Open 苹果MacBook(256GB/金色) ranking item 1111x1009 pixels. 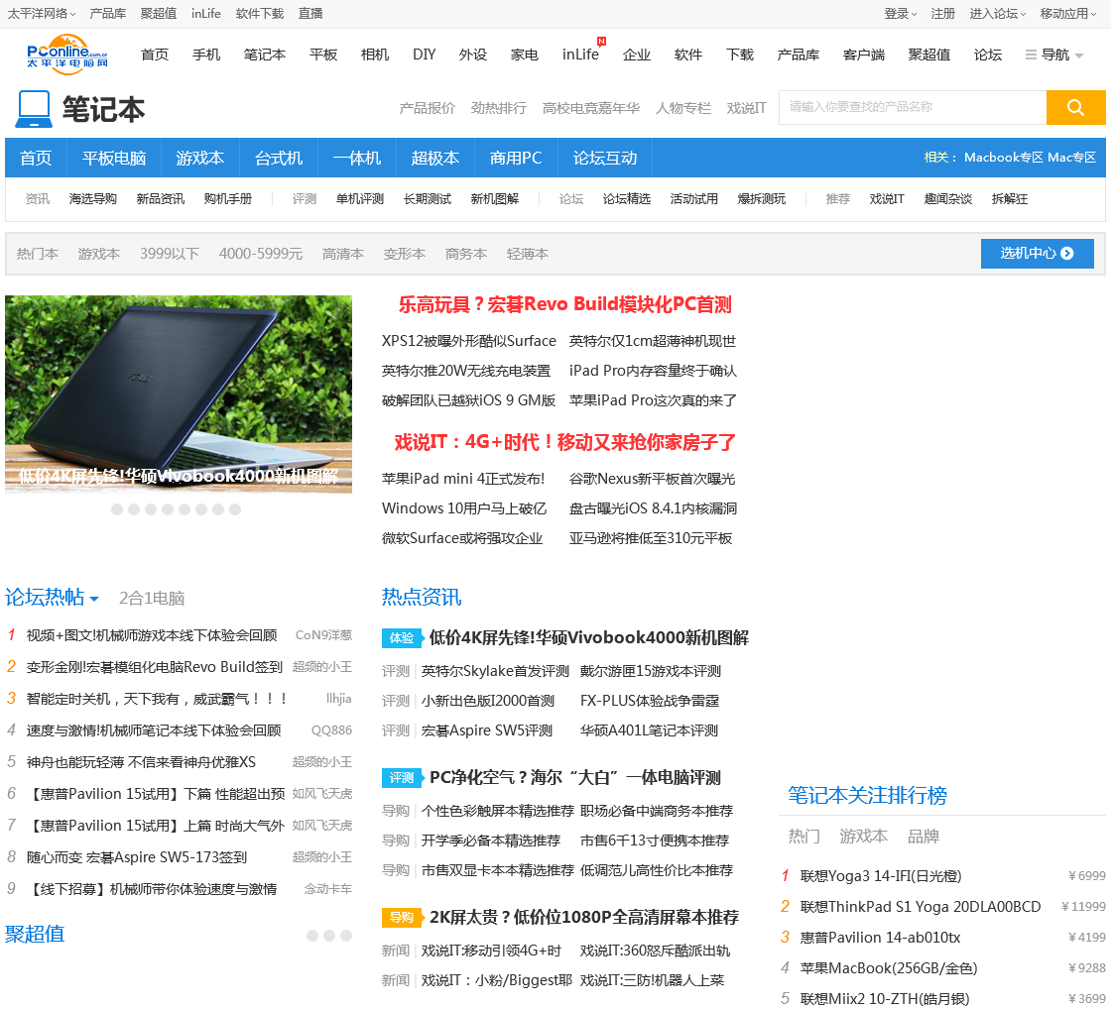click(x=889, y=968)
